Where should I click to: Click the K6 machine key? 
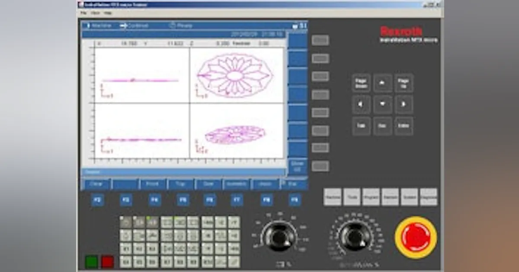click(x=152, y=262)
